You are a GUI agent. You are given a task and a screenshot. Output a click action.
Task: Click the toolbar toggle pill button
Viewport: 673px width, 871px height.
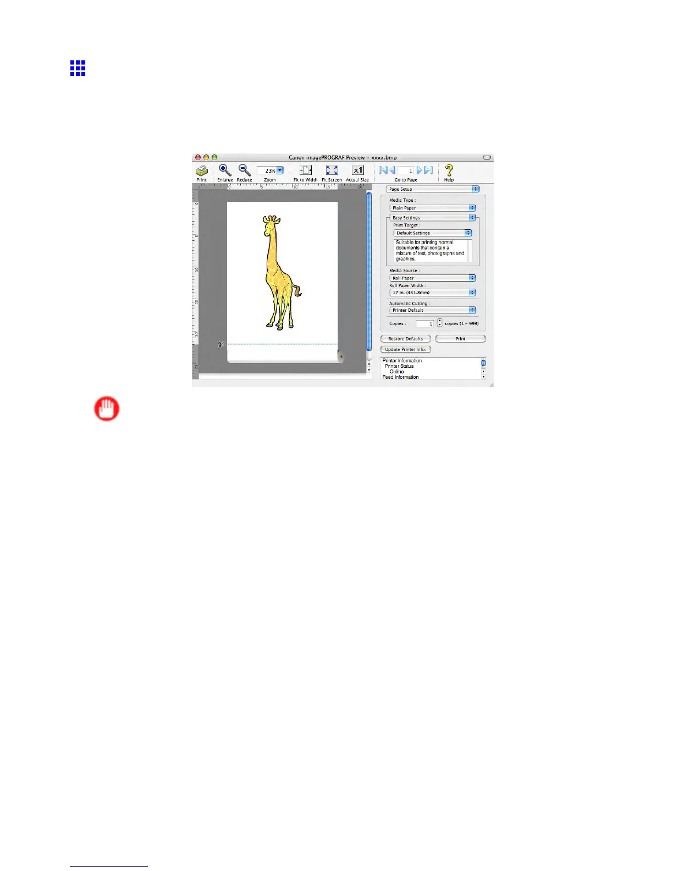point(487,157)
